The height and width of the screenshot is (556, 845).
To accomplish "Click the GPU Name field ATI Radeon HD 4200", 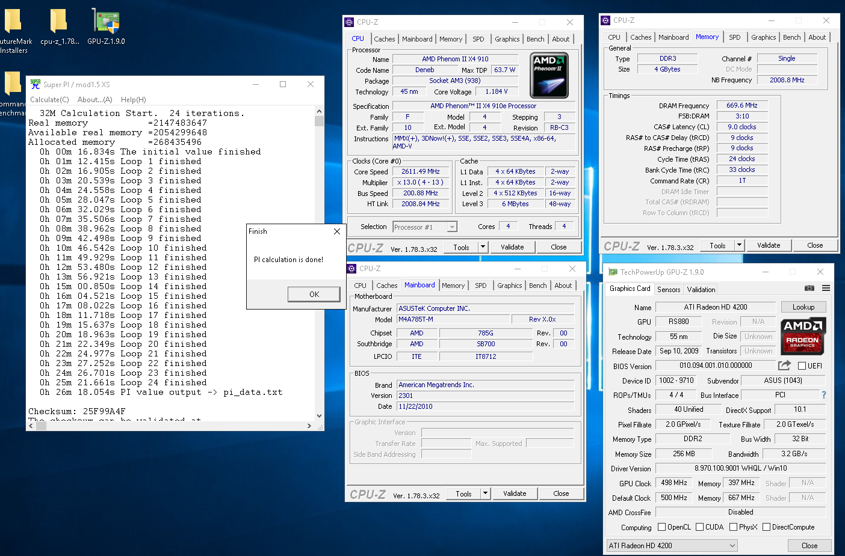I will point(715,307).
